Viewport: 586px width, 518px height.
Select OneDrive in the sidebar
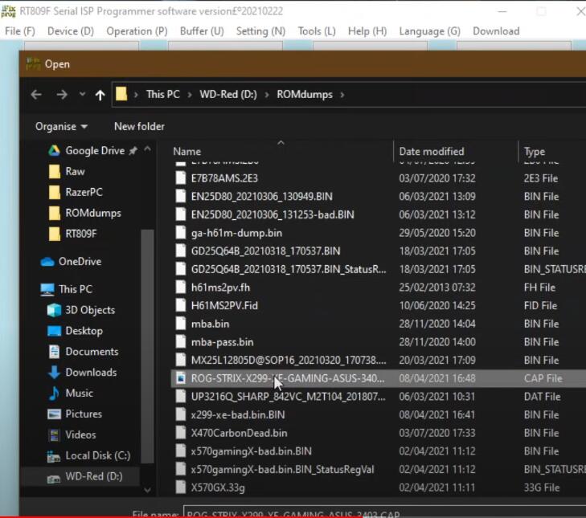[x=71, y=262]
